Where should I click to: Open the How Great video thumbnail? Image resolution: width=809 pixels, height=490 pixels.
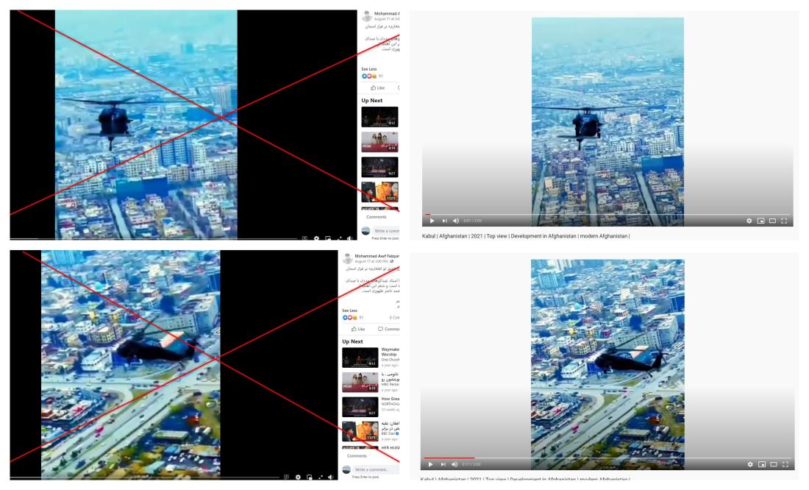(360, 407)
